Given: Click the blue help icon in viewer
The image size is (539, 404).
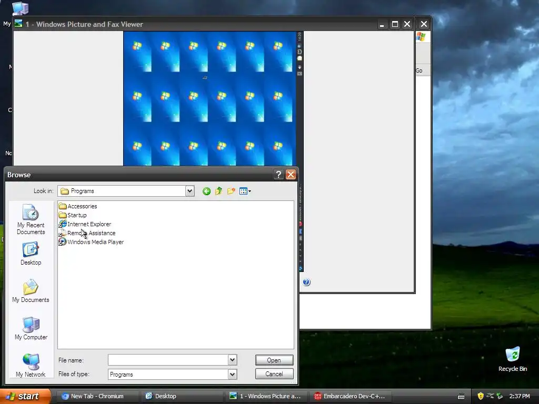Looking at the screenshot, I should point(307,282).
